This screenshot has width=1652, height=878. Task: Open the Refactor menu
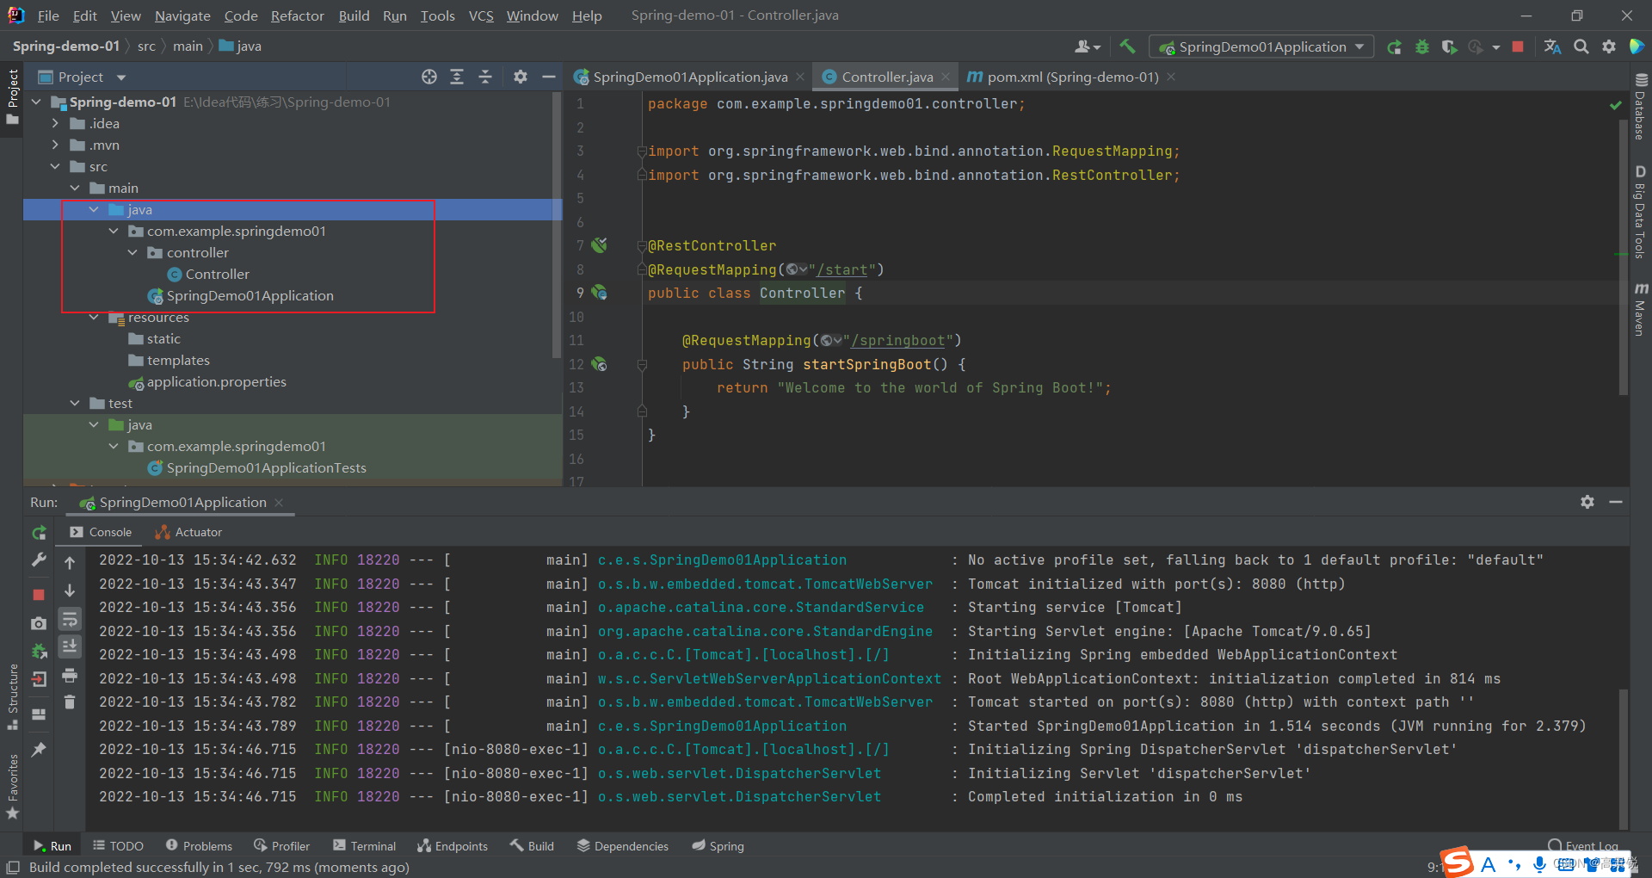pos(298,15)
